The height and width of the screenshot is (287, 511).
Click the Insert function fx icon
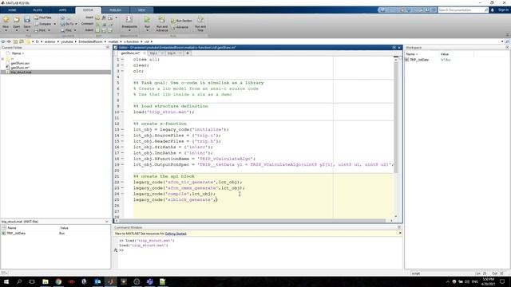[104, 18]
